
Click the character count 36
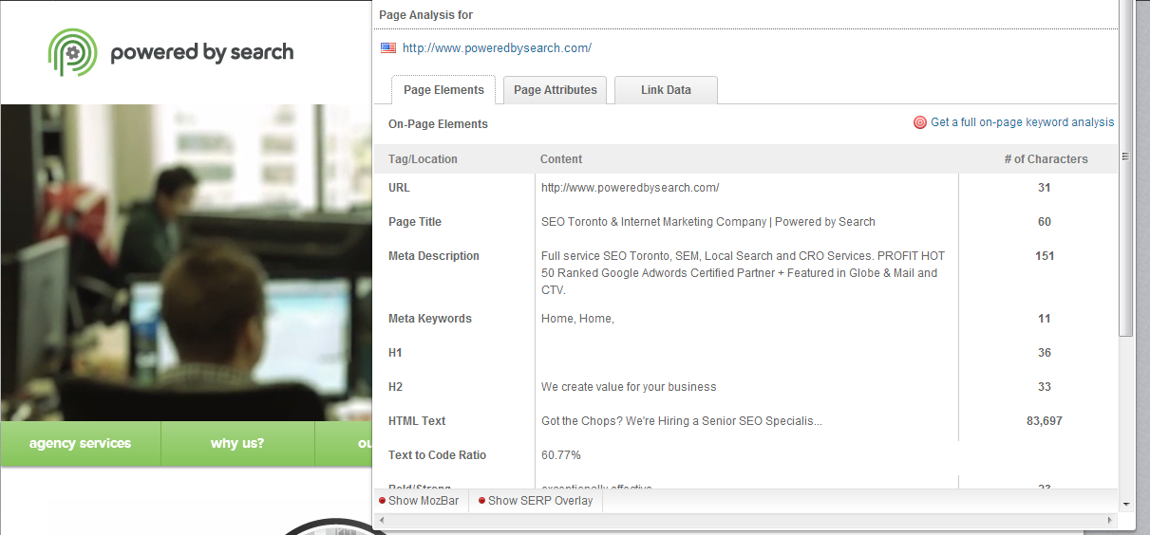tap(1045, 353)
